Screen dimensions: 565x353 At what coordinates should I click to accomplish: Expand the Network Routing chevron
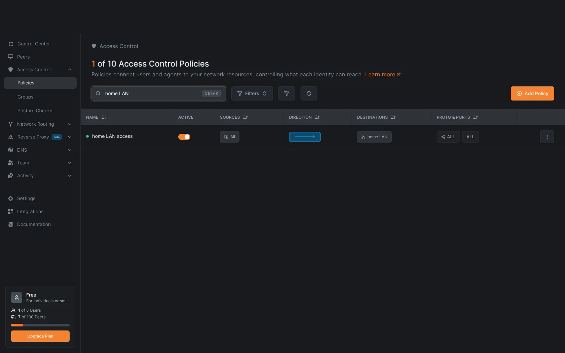(x=70, y=124)
